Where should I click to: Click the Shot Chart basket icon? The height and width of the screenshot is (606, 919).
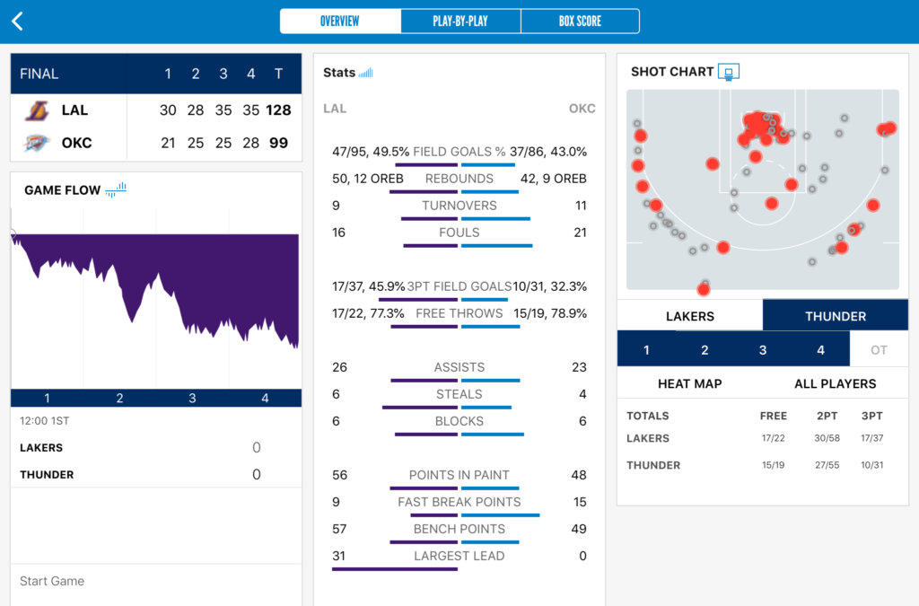click(729, 72)
